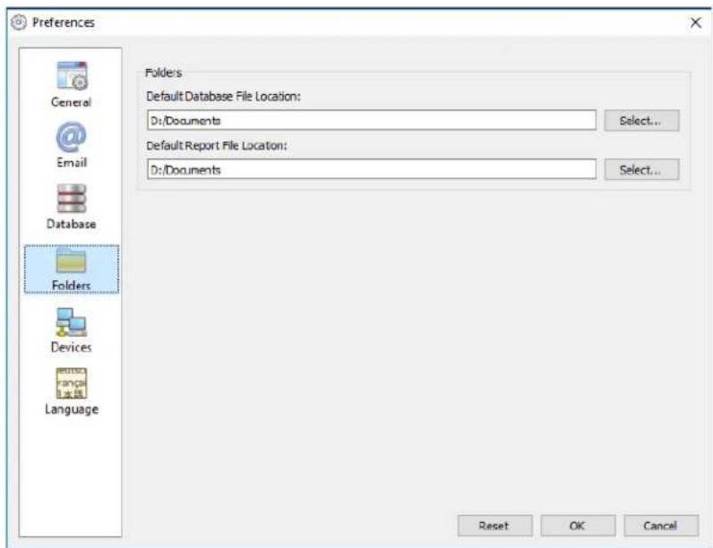713x548 pixels.
Task: Click the Preferences gear icon in title bar
Action: 19,22
